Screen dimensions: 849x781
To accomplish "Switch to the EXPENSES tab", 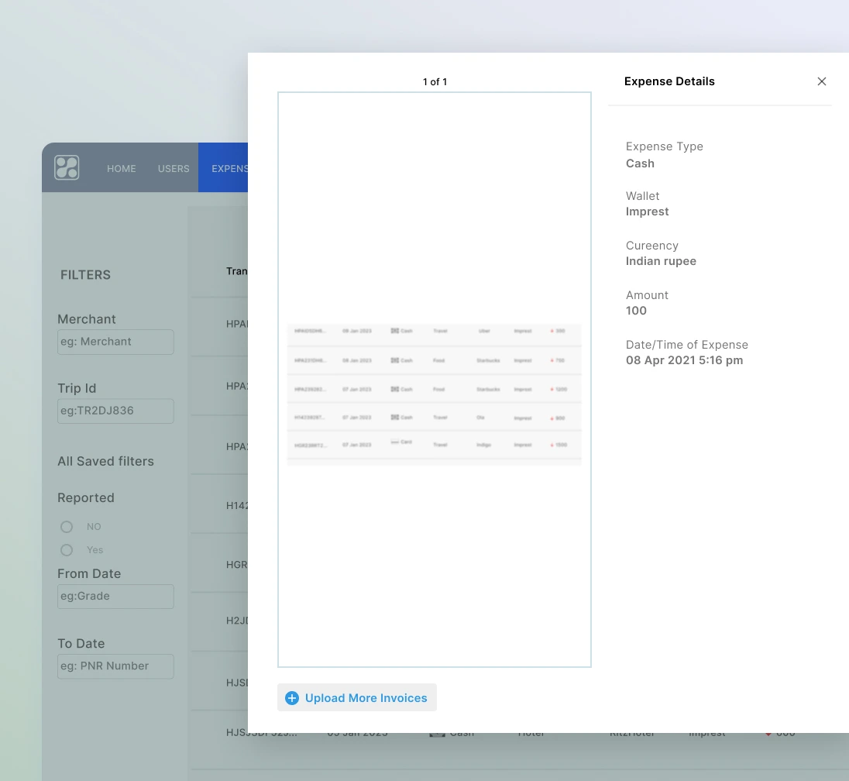I will [x=229, y=168].
